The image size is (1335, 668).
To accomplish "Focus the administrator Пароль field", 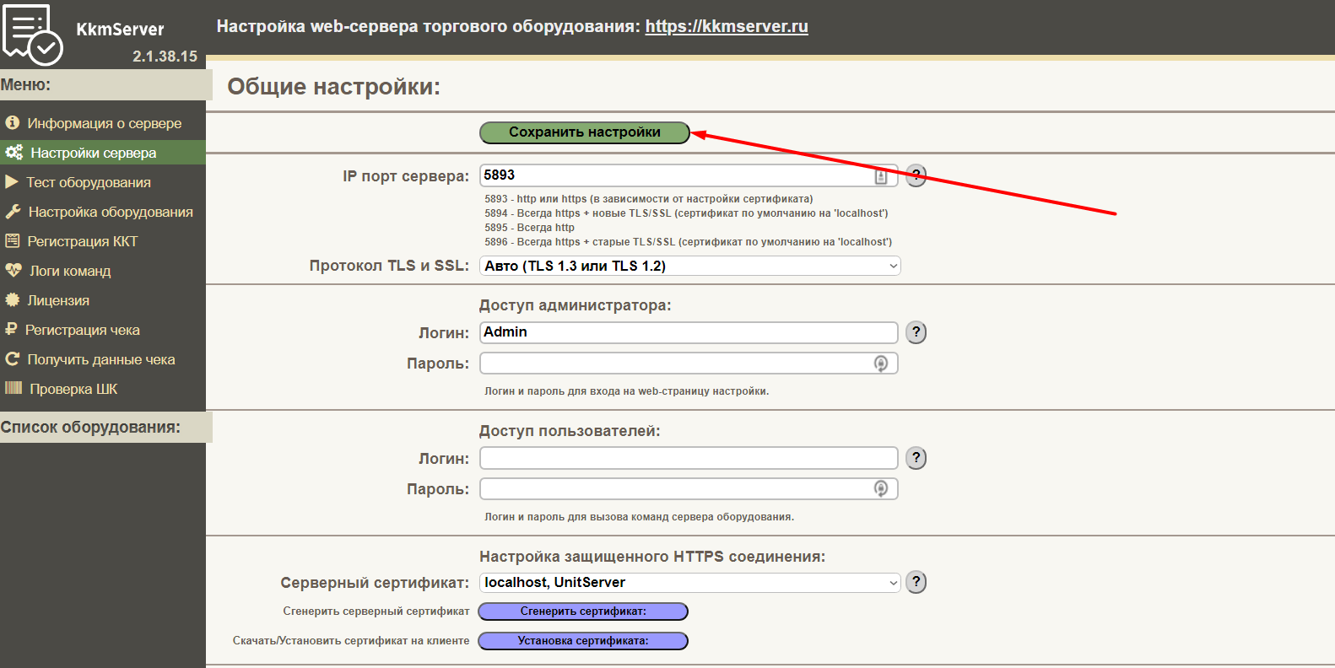I will [689, 364].
